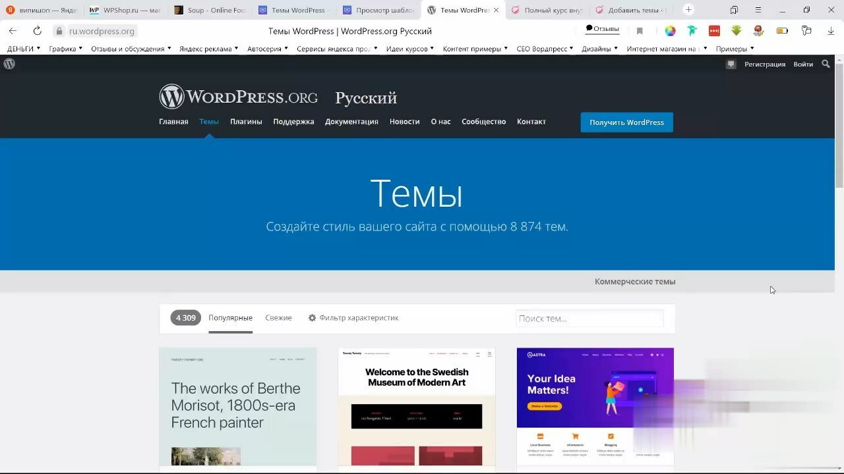Expand the Идеи курсов bookmarks folder

tap(410, 49)
